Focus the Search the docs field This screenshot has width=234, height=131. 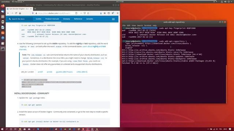(x=20, y=19)
